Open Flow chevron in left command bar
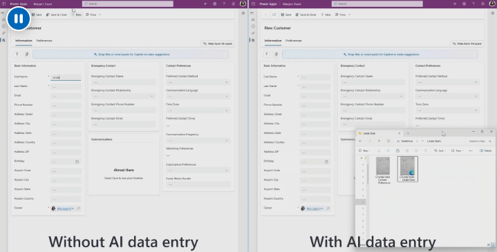The width and height of the screenshot is (497, 252). [100, 14]
